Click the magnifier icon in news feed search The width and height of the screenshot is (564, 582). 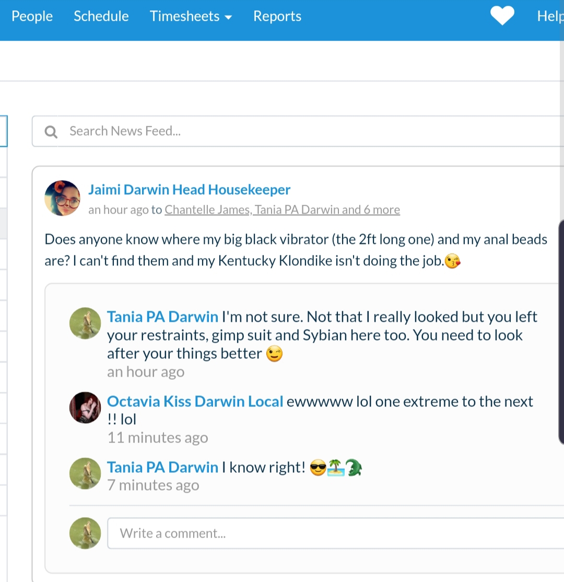click(51, 132)
